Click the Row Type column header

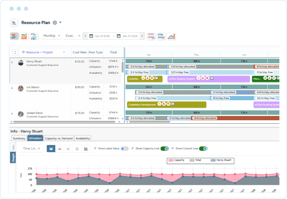tap(96, 52)
